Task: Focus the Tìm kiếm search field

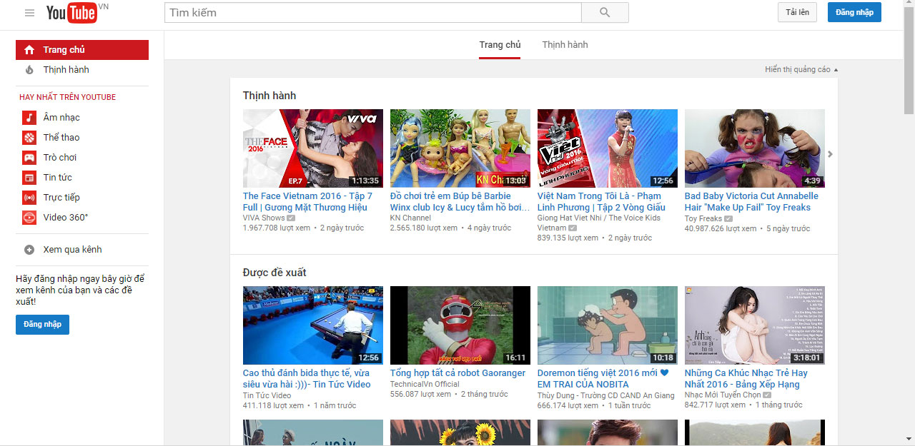Action: point(372,13)
